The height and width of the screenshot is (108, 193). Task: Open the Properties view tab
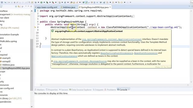click(x=52, y=90)
